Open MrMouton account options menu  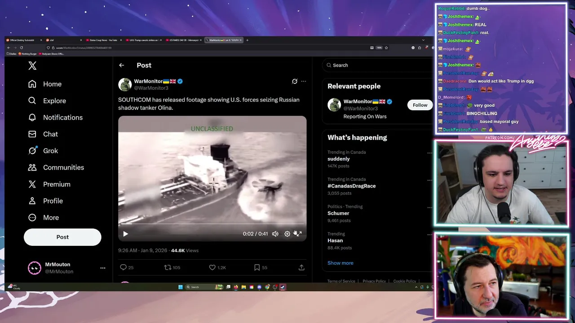[x=103, y=268]
